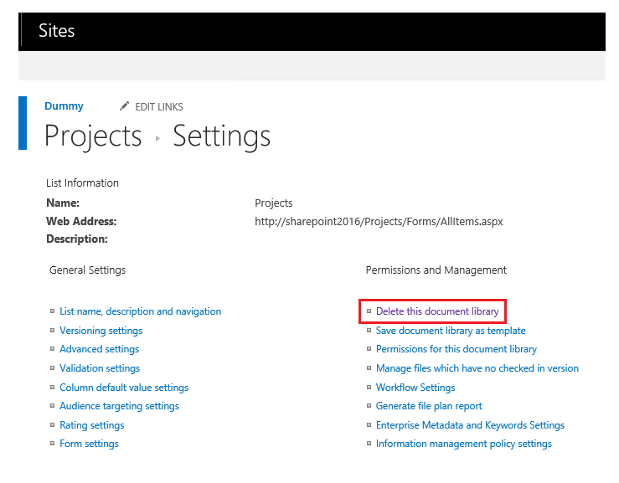Open Form settings link
The height and width of the screenshot is (483, 619).
[x=89, y=444]
